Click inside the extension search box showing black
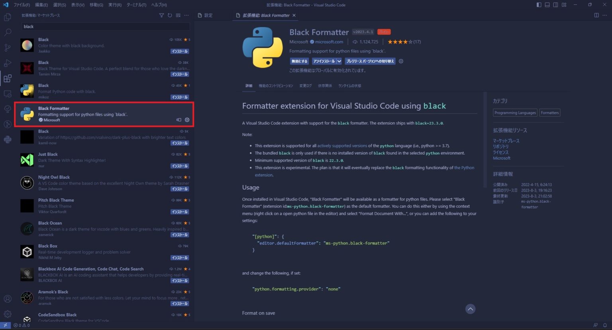The width and height of the screenshot is (612, 330). 105,26
